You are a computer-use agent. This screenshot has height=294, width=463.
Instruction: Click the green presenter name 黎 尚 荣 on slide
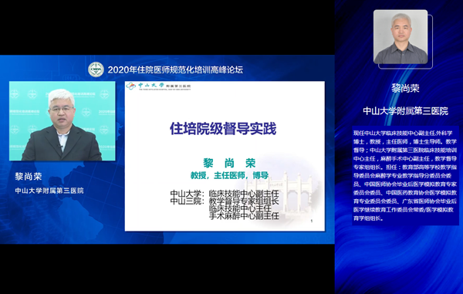pos(229,163)
